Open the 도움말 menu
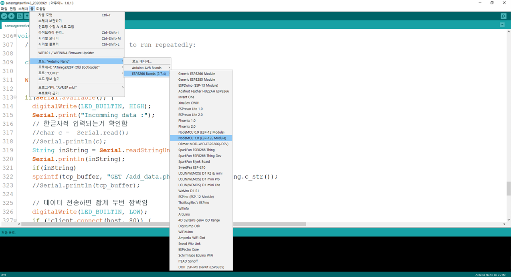 click(40, 9)
